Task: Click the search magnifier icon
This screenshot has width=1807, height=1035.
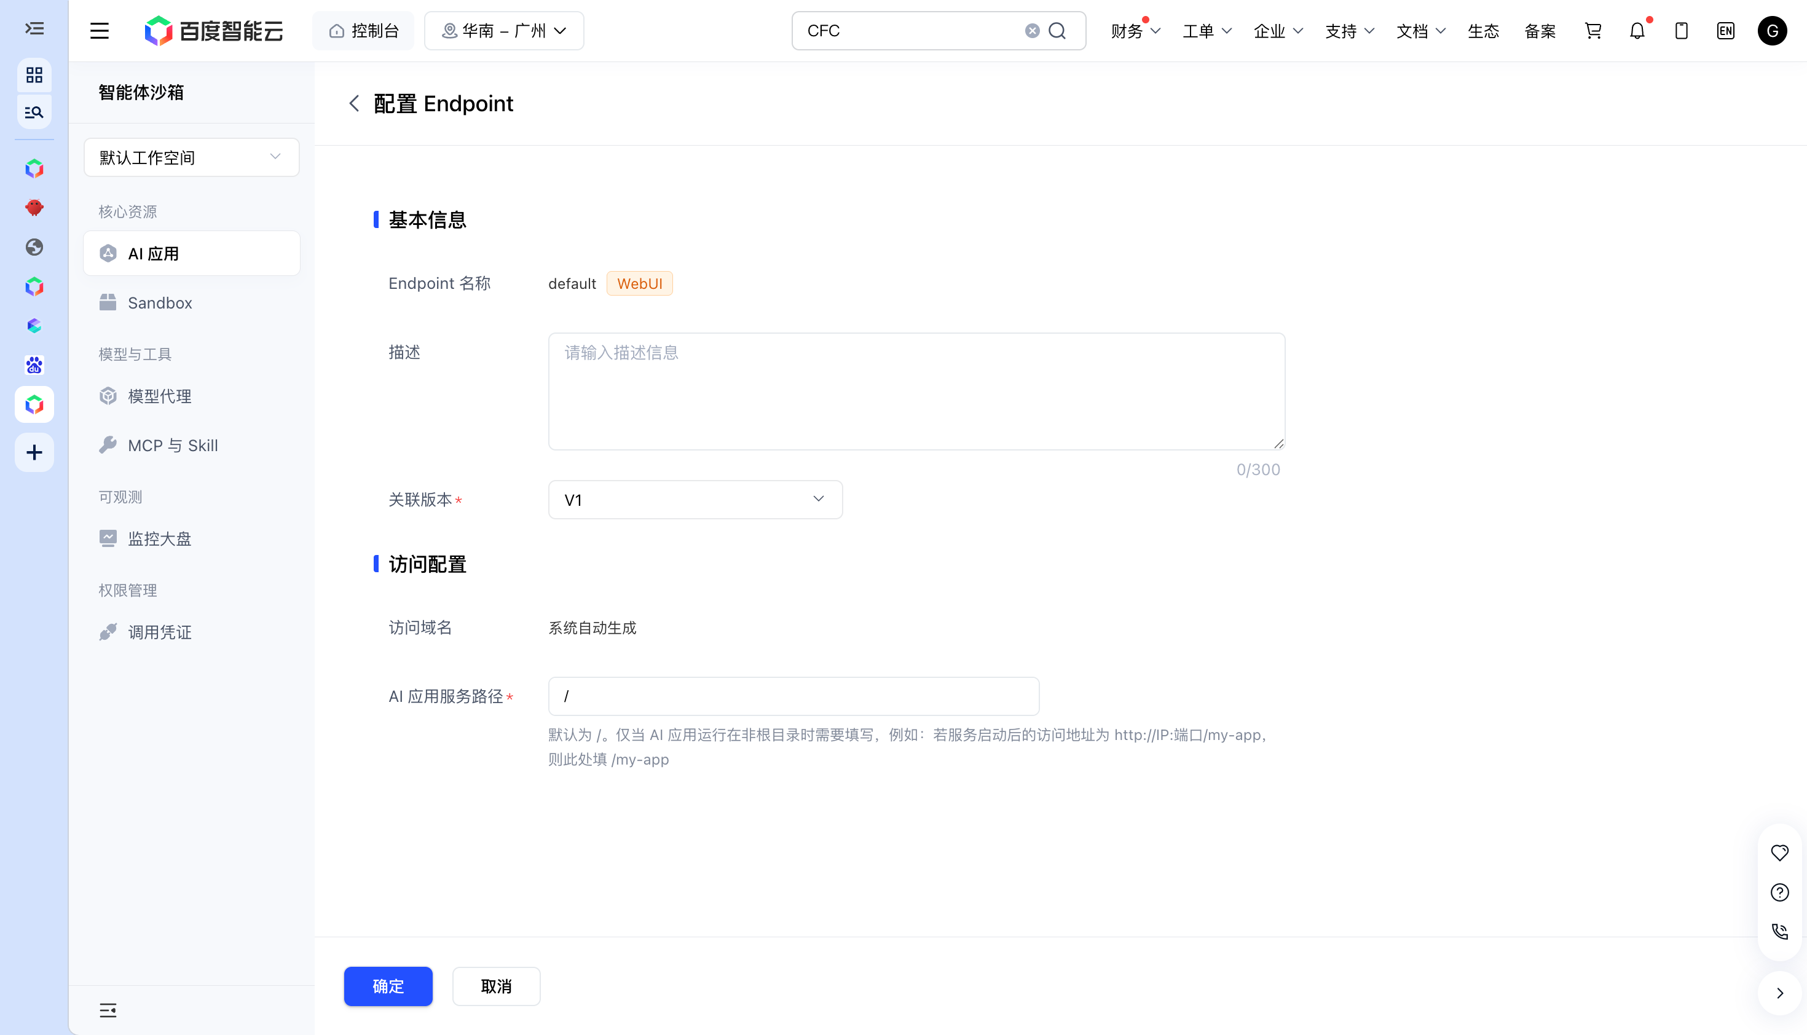Action: pyautogui.click(x=1057, y=31)
